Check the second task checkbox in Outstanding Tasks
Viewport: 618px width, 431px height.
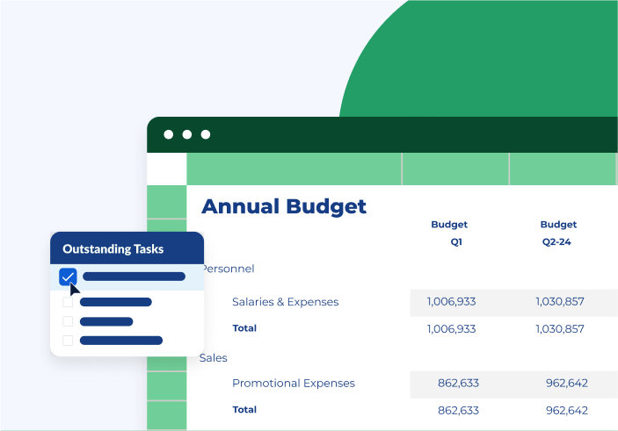[68, 302]
